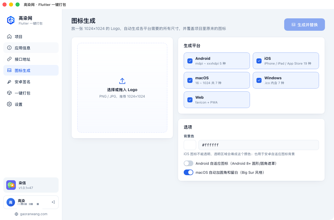The height and width of the screenshot is (220, 334).
Task: Click the picture icon inside 生成并替换 button
Action: [x=294, y=25]
